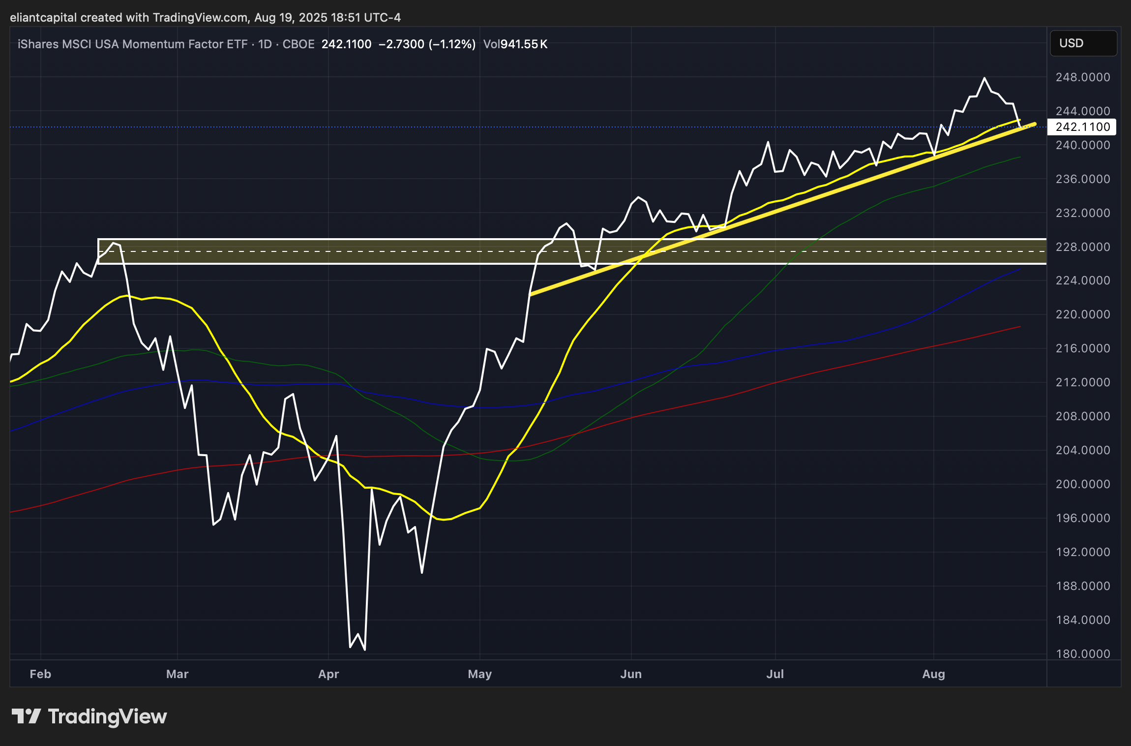The image size is (1131, 746).
Task: Click the 228.0000 price axis label
Action: point(1082,247)
